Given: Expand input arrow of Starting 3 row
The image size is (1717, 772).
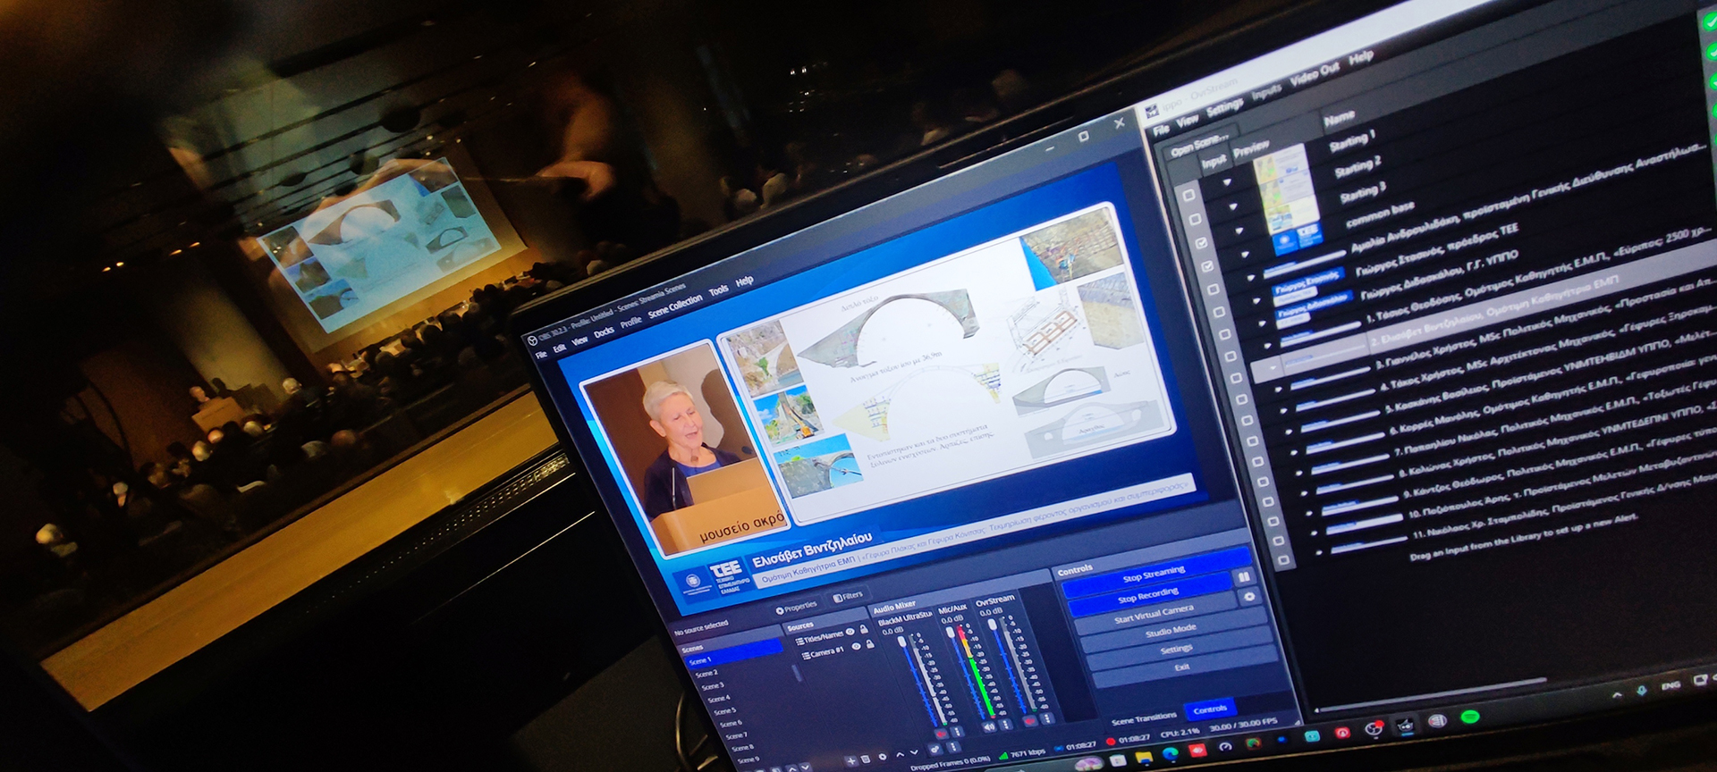Looking at the screenshot, I should pyautogui.click(x=1239, y=230).
